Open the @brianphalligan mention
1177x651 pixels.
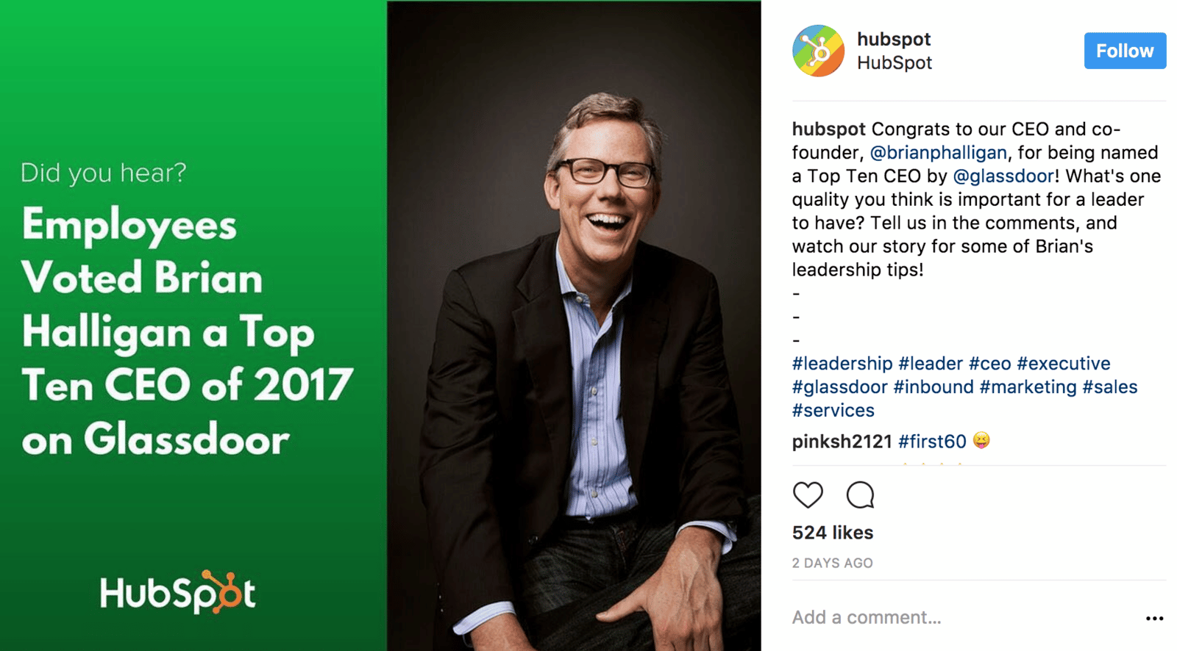(x=938, y=153)
